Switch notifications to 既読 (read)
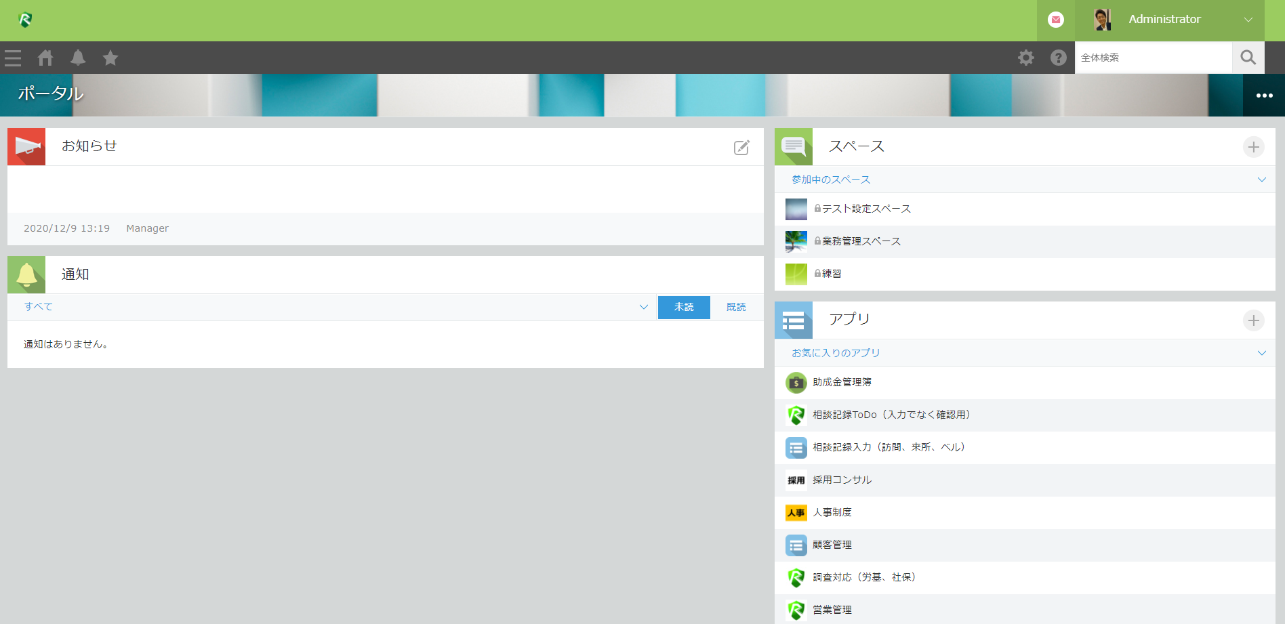The width and height of the screenshot is (1285, 624). (736, 308)
